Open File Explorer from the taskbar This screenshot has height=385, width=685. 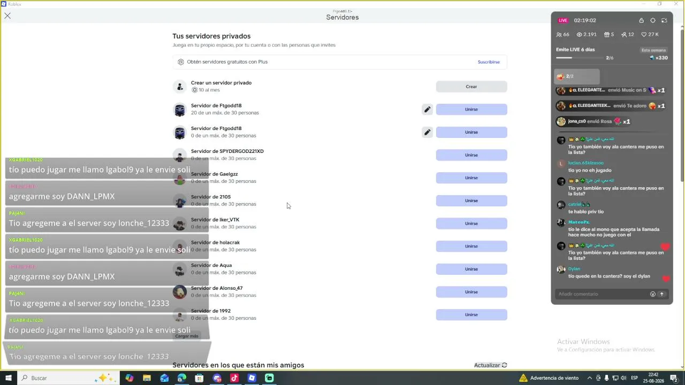147,378
